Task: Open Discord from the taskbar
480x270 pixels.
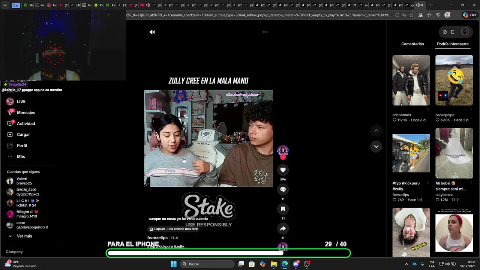Action: pyautogui.click(x=296, y=264)
